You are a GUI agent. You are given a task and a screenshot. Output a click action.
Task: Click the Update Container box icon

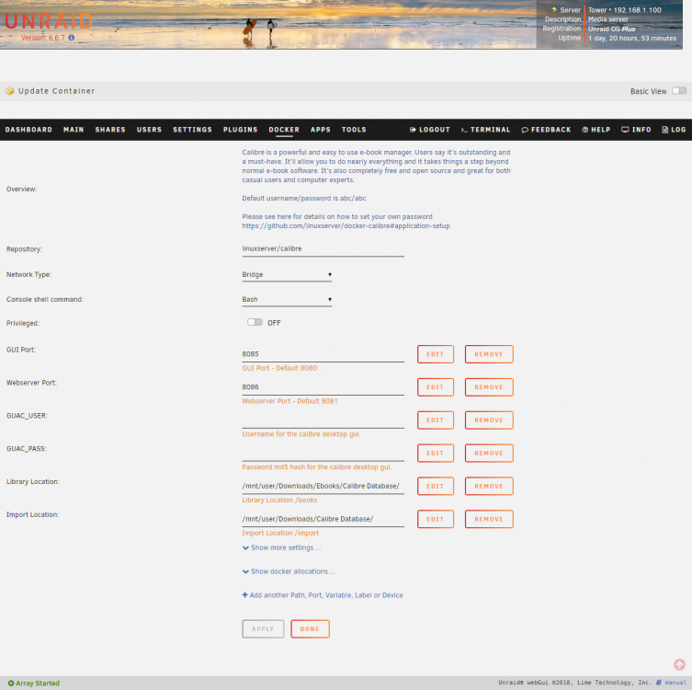10,91
